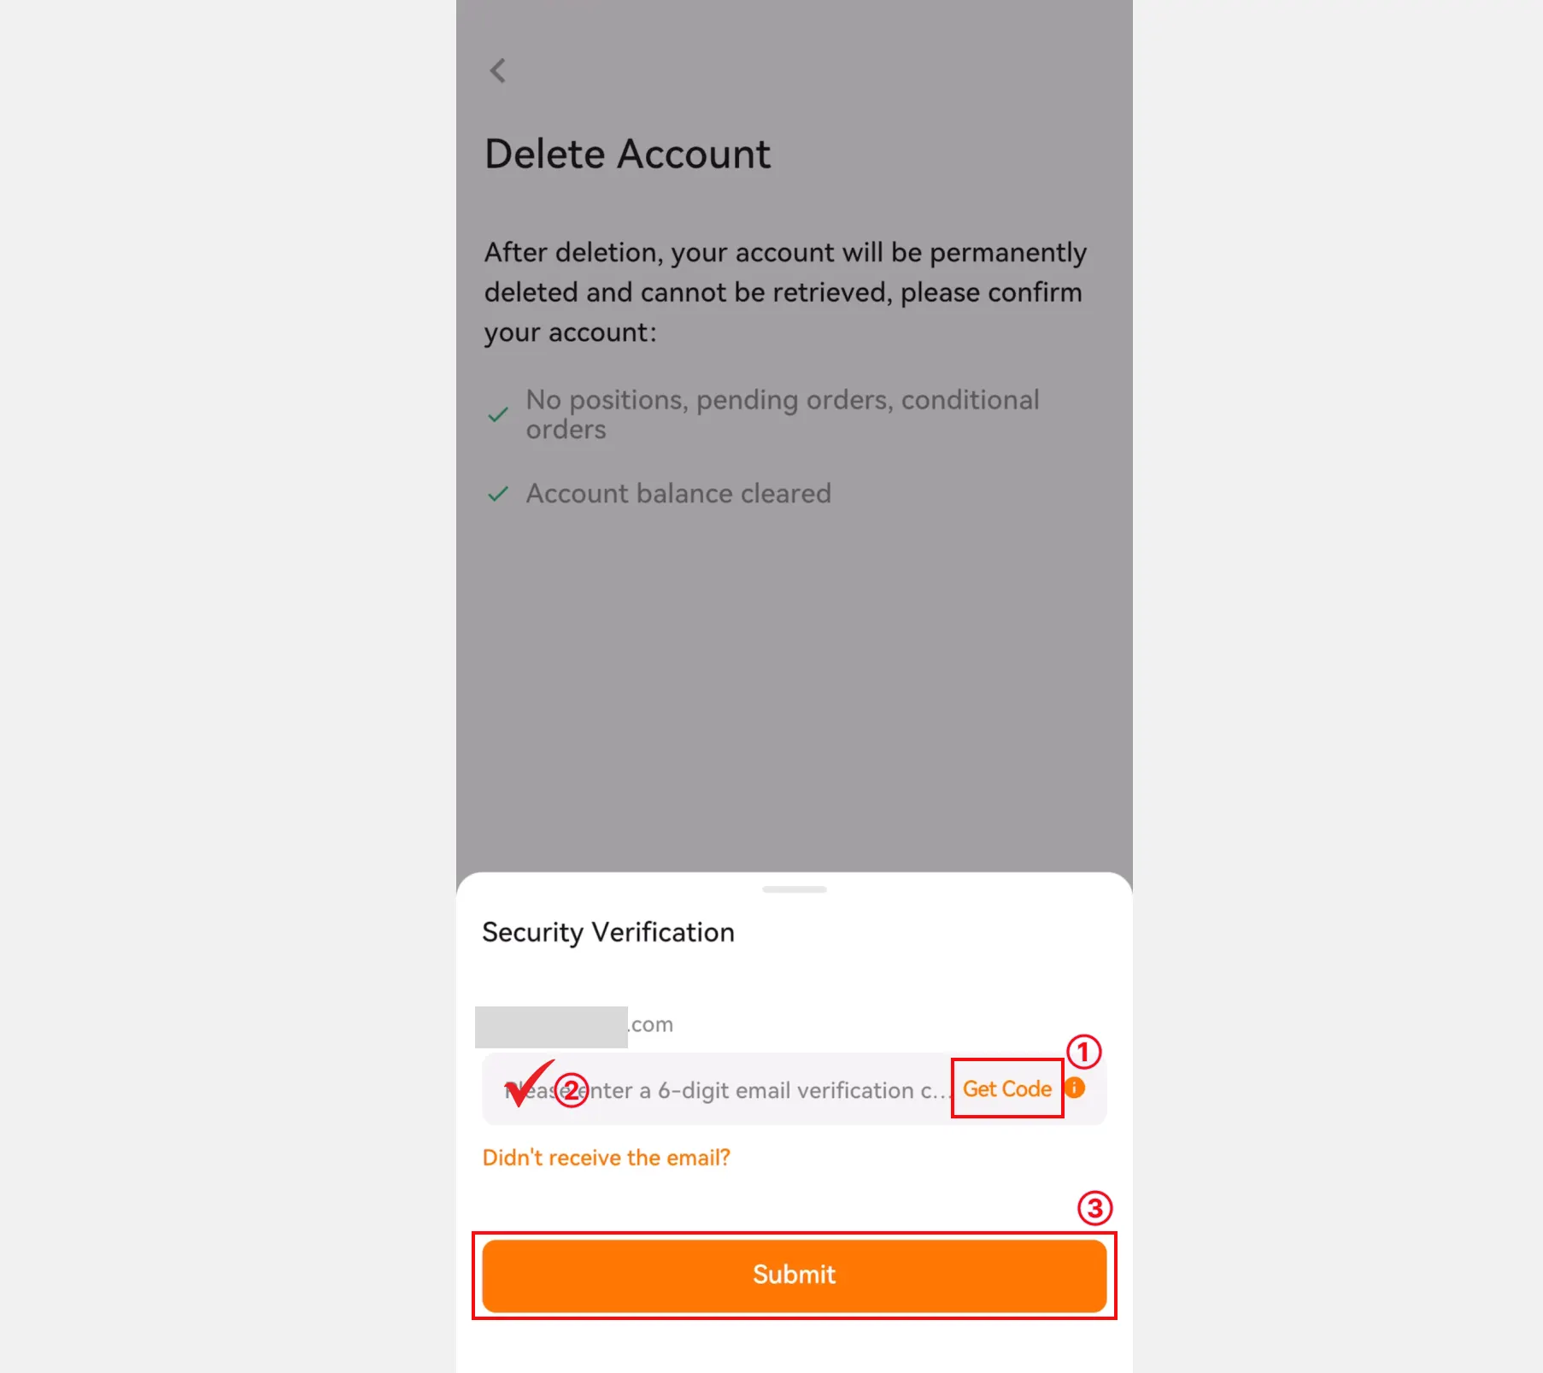Click the red checkmark annotation in input

coord(529,1083)
